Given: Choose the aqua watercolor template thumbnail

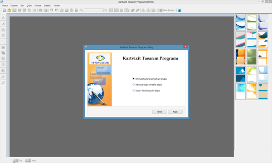Looking at the screenshot, I should 240,91.
